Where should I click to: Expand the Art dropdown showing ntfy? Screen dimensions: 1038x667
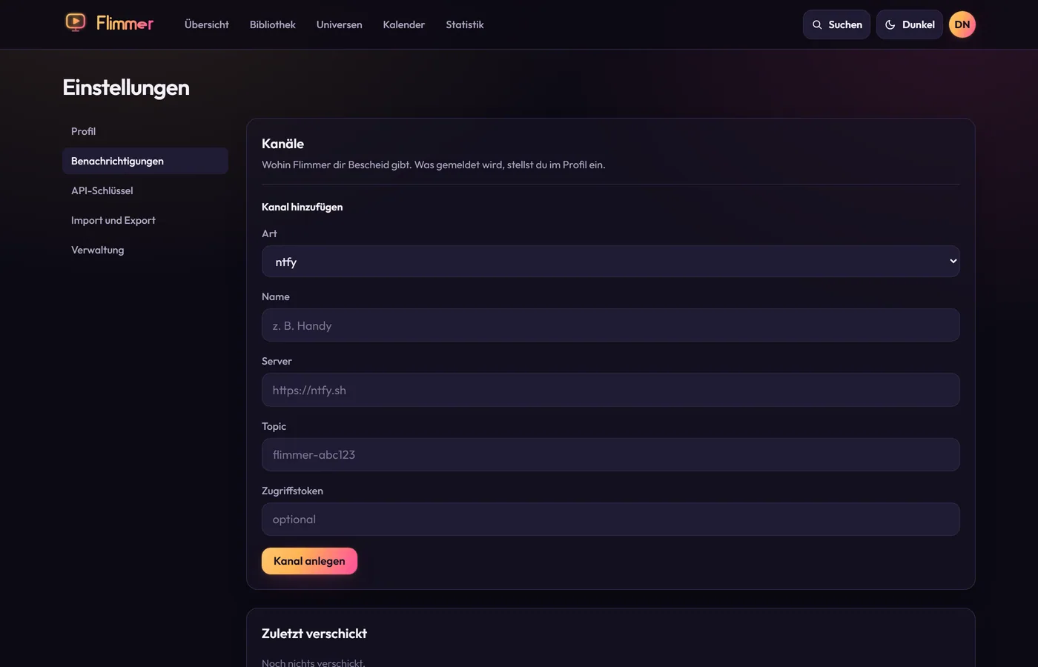click(x=611, y=262)
